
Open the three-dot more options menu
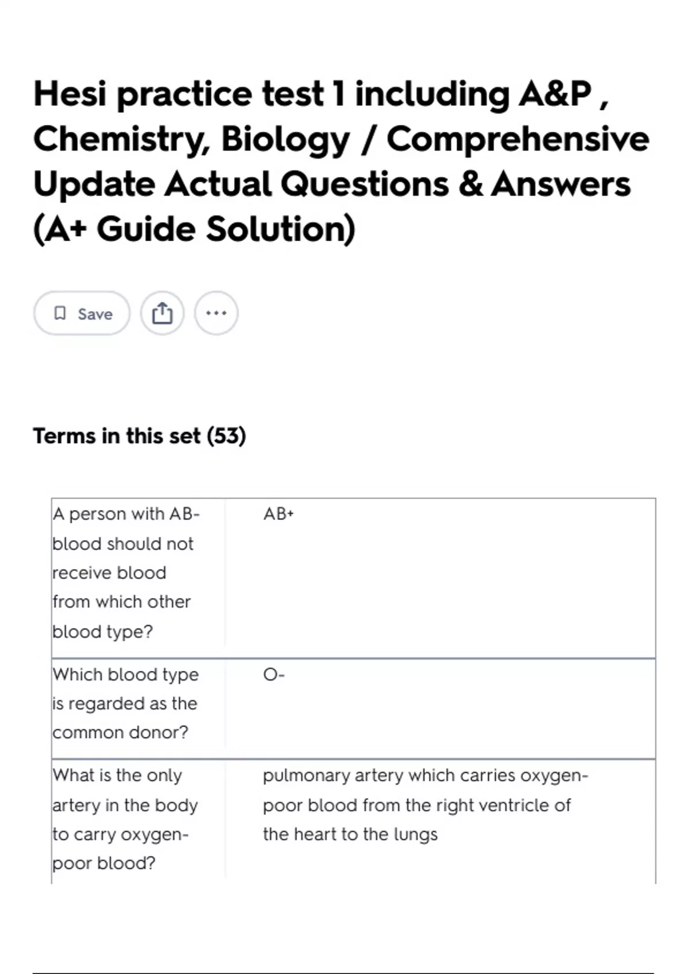point(216,313)
